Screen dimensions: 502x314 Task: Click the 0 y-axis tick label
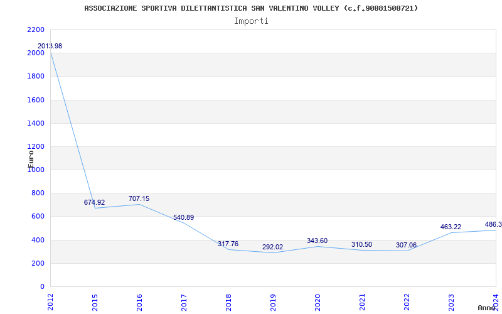[42, 287]
